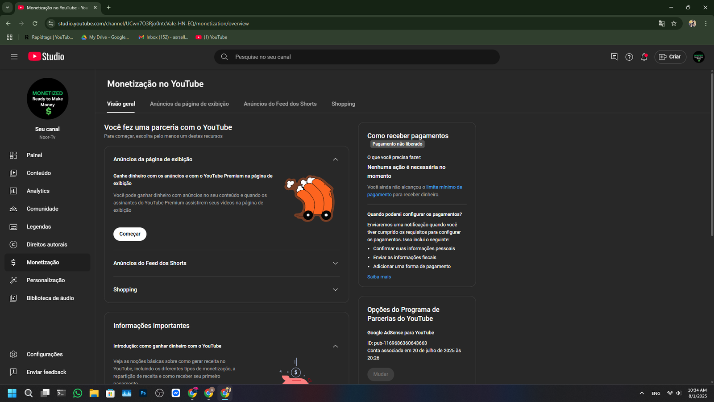The width and height of the screenshot is (714, 402).
Task: Click the YouTube Studio logo
Action: (x=46, y=56)
